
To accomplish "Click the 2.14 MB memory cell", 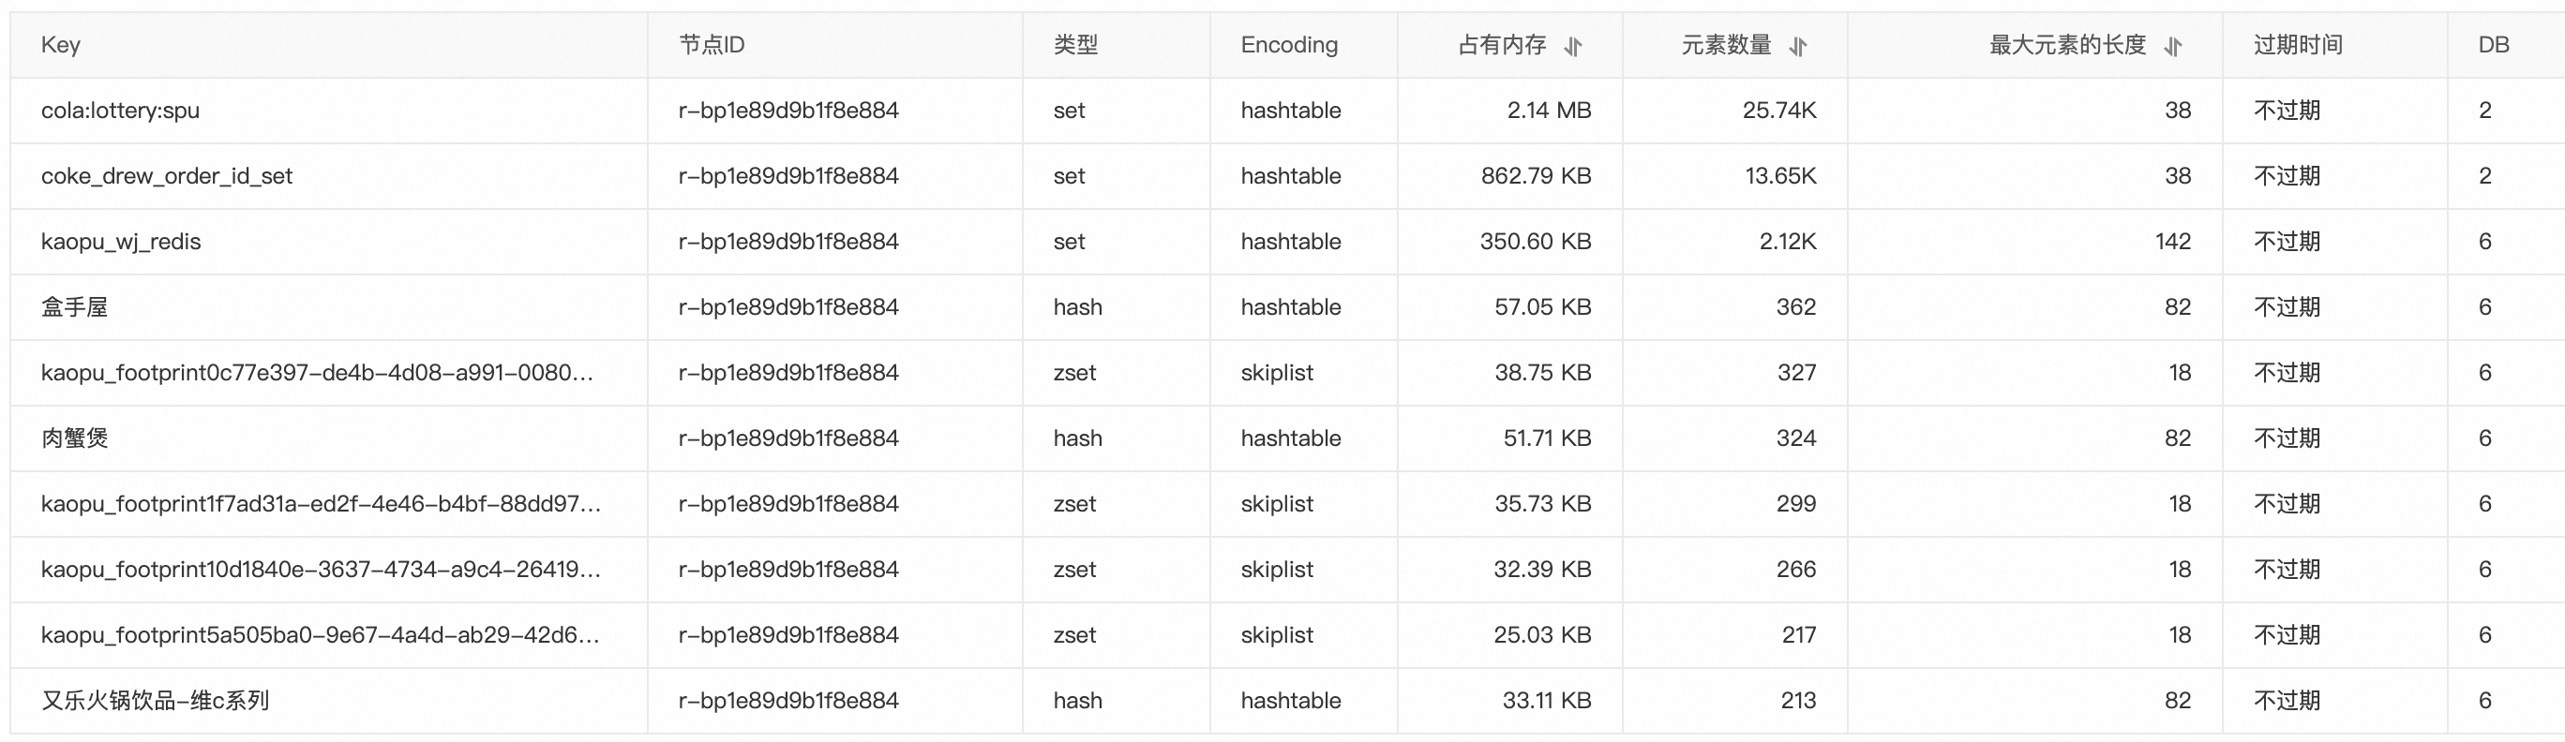I will pos(1549,111).
